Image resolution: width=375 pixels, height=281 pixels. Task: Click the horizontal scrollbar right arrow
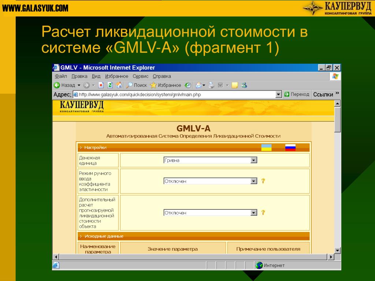331,257
